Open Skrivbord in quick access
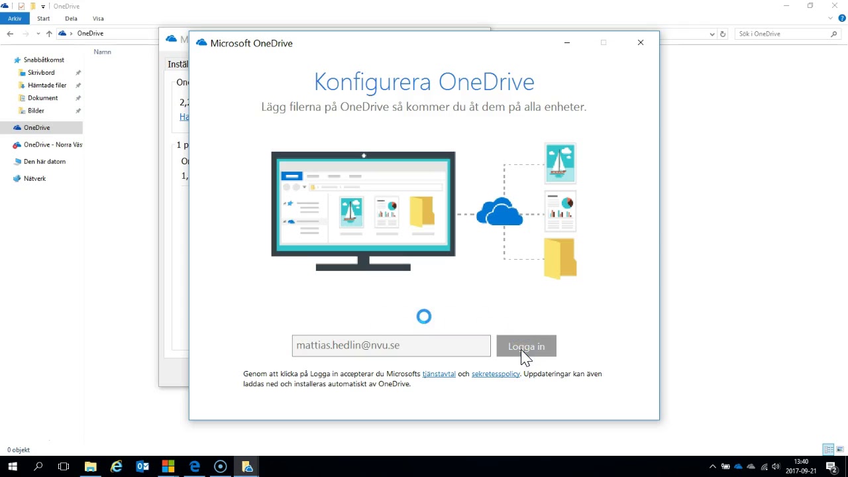The height and width of the screenshot is (477, 848). tap(41, 72)
